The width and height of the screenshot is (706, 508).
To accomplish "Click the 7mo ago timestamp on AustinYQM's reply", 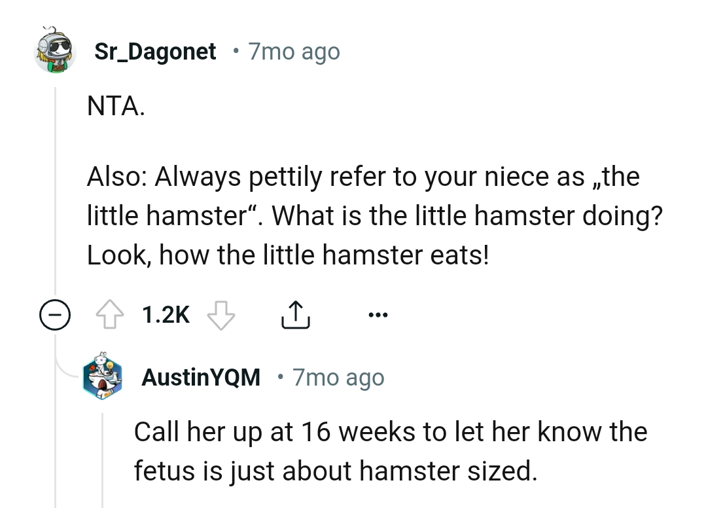I will pos(338,377).
